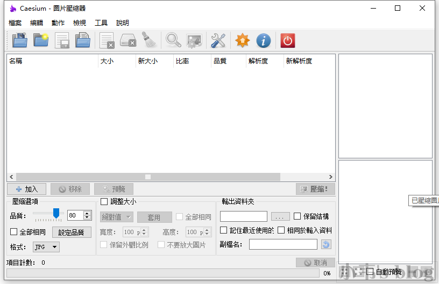Toggle the 保留外觀比例 checkbox
The image size is (439, 284).
[104, 245]
